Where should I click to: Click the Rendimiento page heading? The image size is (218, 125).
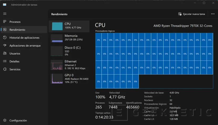click(x=59, y=14)
